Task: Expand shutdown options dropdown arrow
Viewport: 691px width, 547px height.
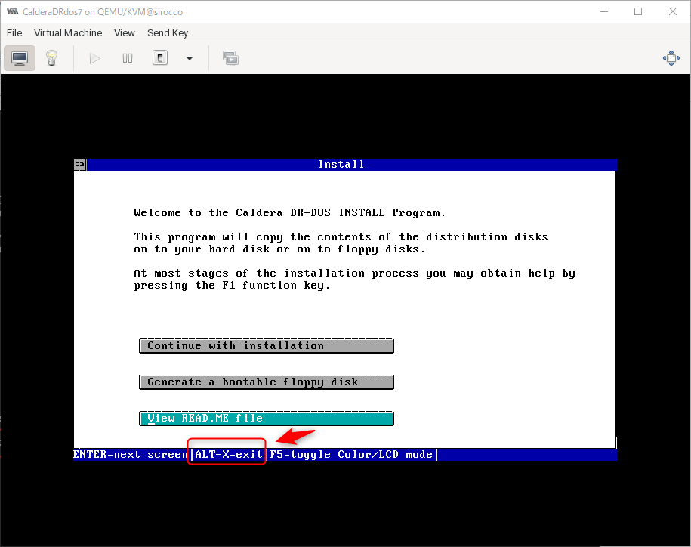Action: tap(190, 58)
